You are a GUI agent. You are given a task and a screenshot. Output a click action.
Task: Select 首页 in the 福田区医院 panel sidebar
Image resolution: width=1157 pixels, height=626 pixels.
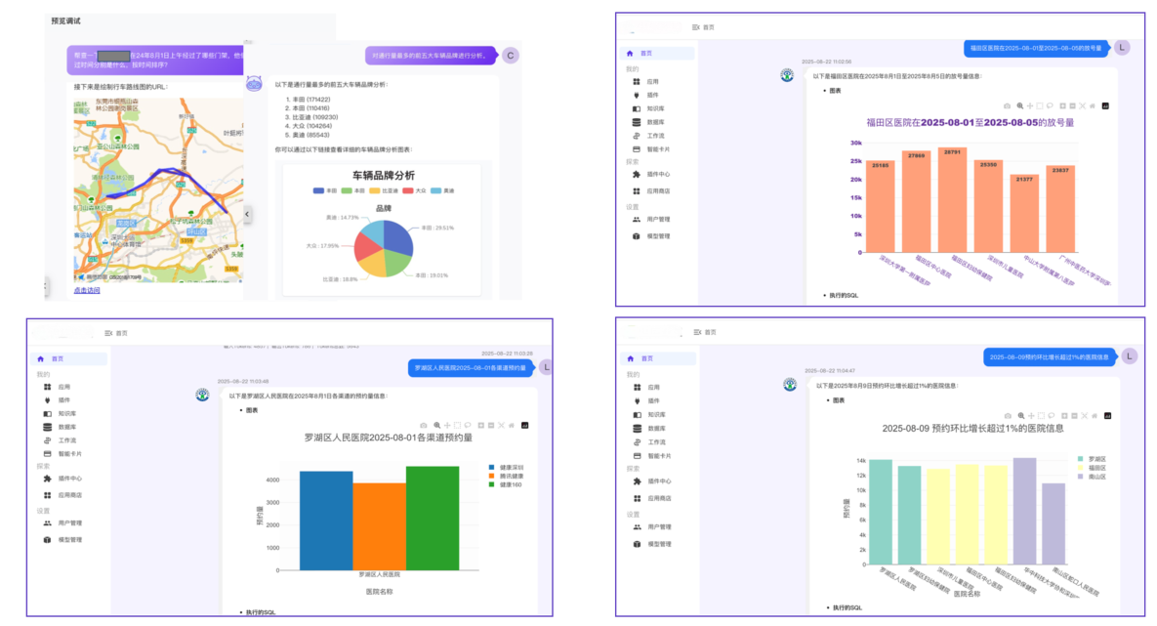coord(657,53)
